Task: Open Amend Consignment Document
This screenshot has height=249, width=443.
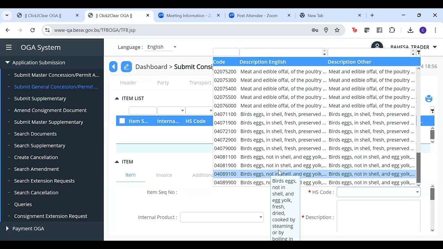Action: pos(51,110)
